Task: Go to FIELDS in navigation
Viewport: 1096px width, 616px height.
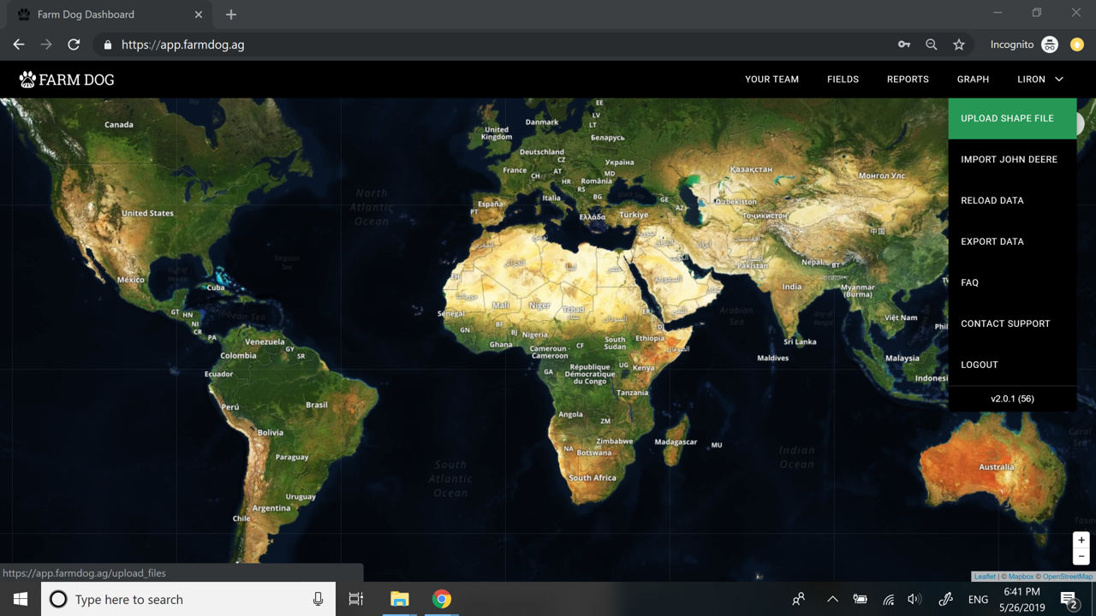Action: (843, 79)
